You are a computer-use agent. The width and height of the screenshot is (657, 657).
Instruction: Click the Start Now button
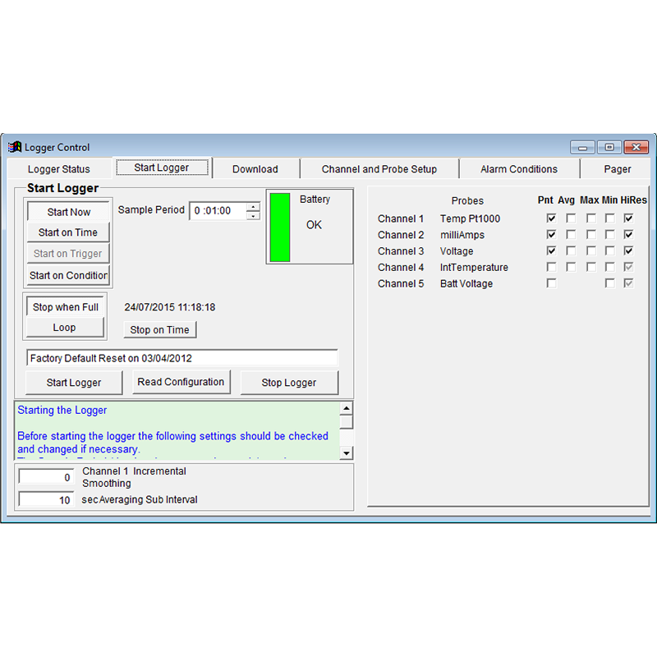(x=69, y=212)
